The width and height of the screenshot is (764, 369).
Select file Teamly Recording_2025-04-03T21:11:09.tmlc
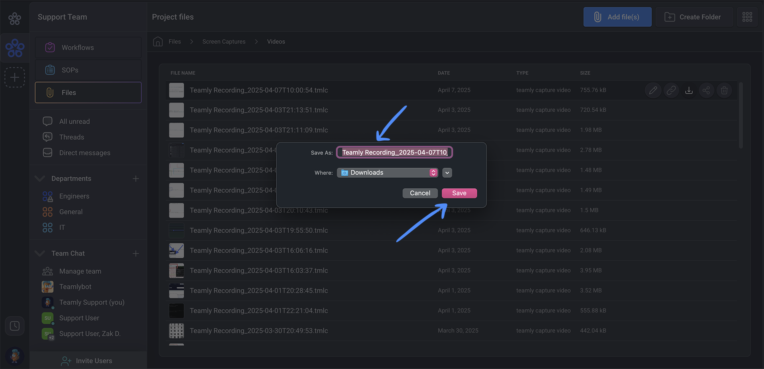[x=259, y=130]
